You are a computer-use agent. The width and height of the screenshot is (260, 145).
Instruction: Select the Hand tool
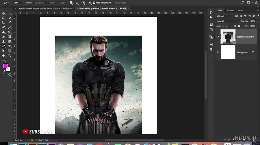pyautogui.click(x=3, y=55)
